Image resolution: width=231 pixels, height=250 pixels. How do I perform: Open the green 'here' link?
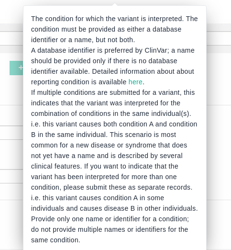[x=135, y=82]
